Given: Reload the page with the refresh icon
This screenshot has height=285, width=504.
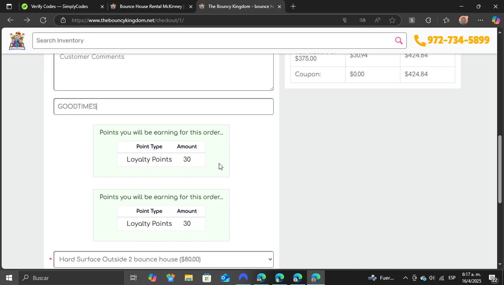Looking at the screenshot, I should 43,20.
